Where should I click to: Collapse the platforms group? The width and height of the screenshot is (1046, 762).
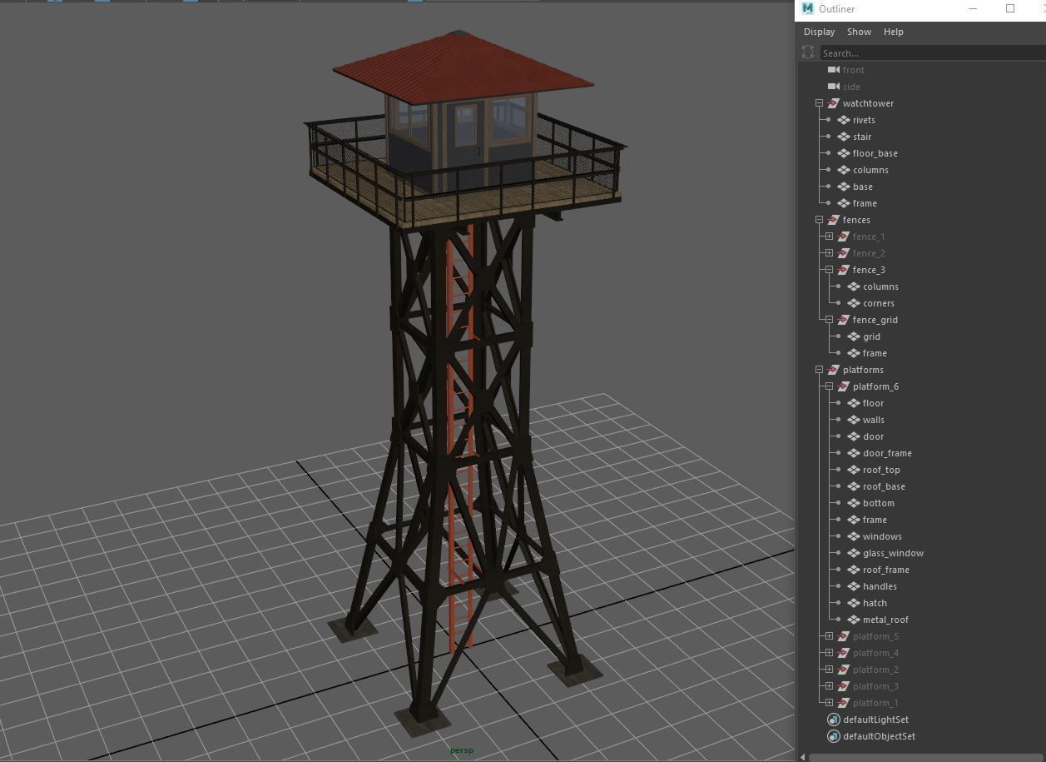pos(819,370)
